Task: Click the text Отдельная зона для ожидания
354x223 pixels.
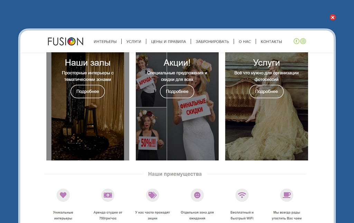Action: coord(197,215)
